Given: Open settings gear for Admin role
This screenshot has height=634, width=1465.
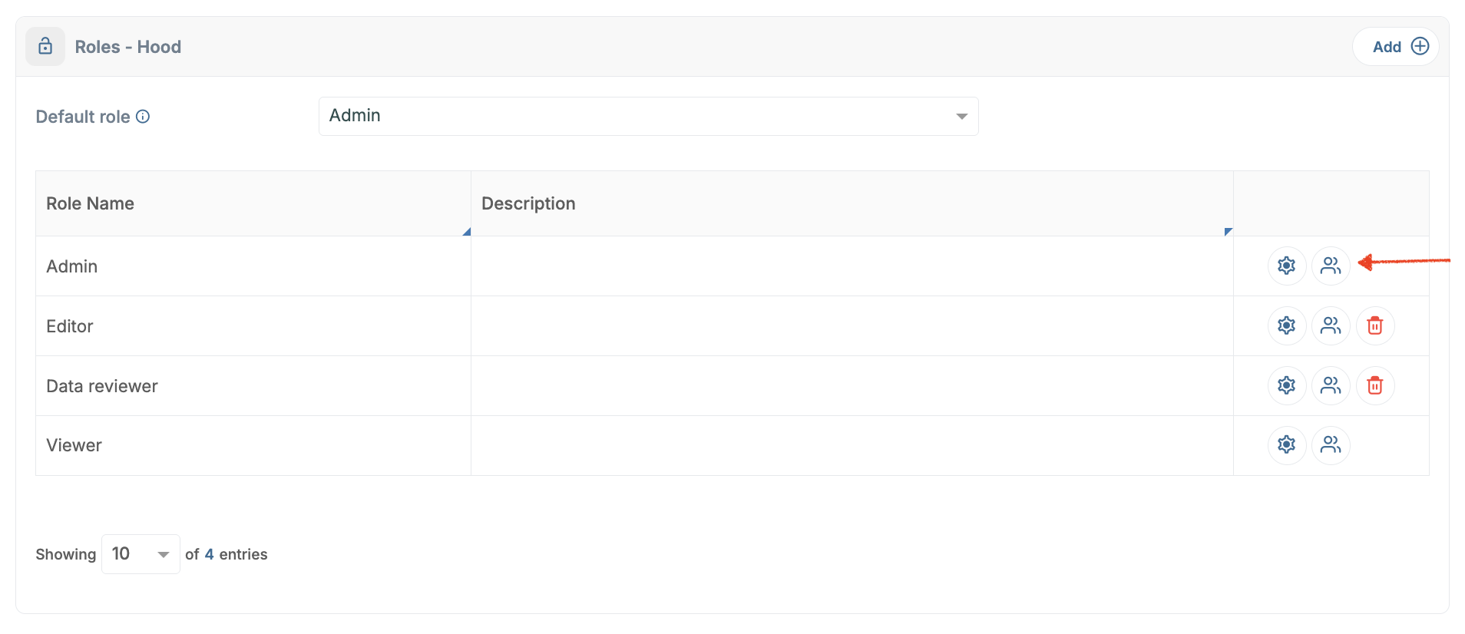Looking at the screenshot, I should [1286, 266].
